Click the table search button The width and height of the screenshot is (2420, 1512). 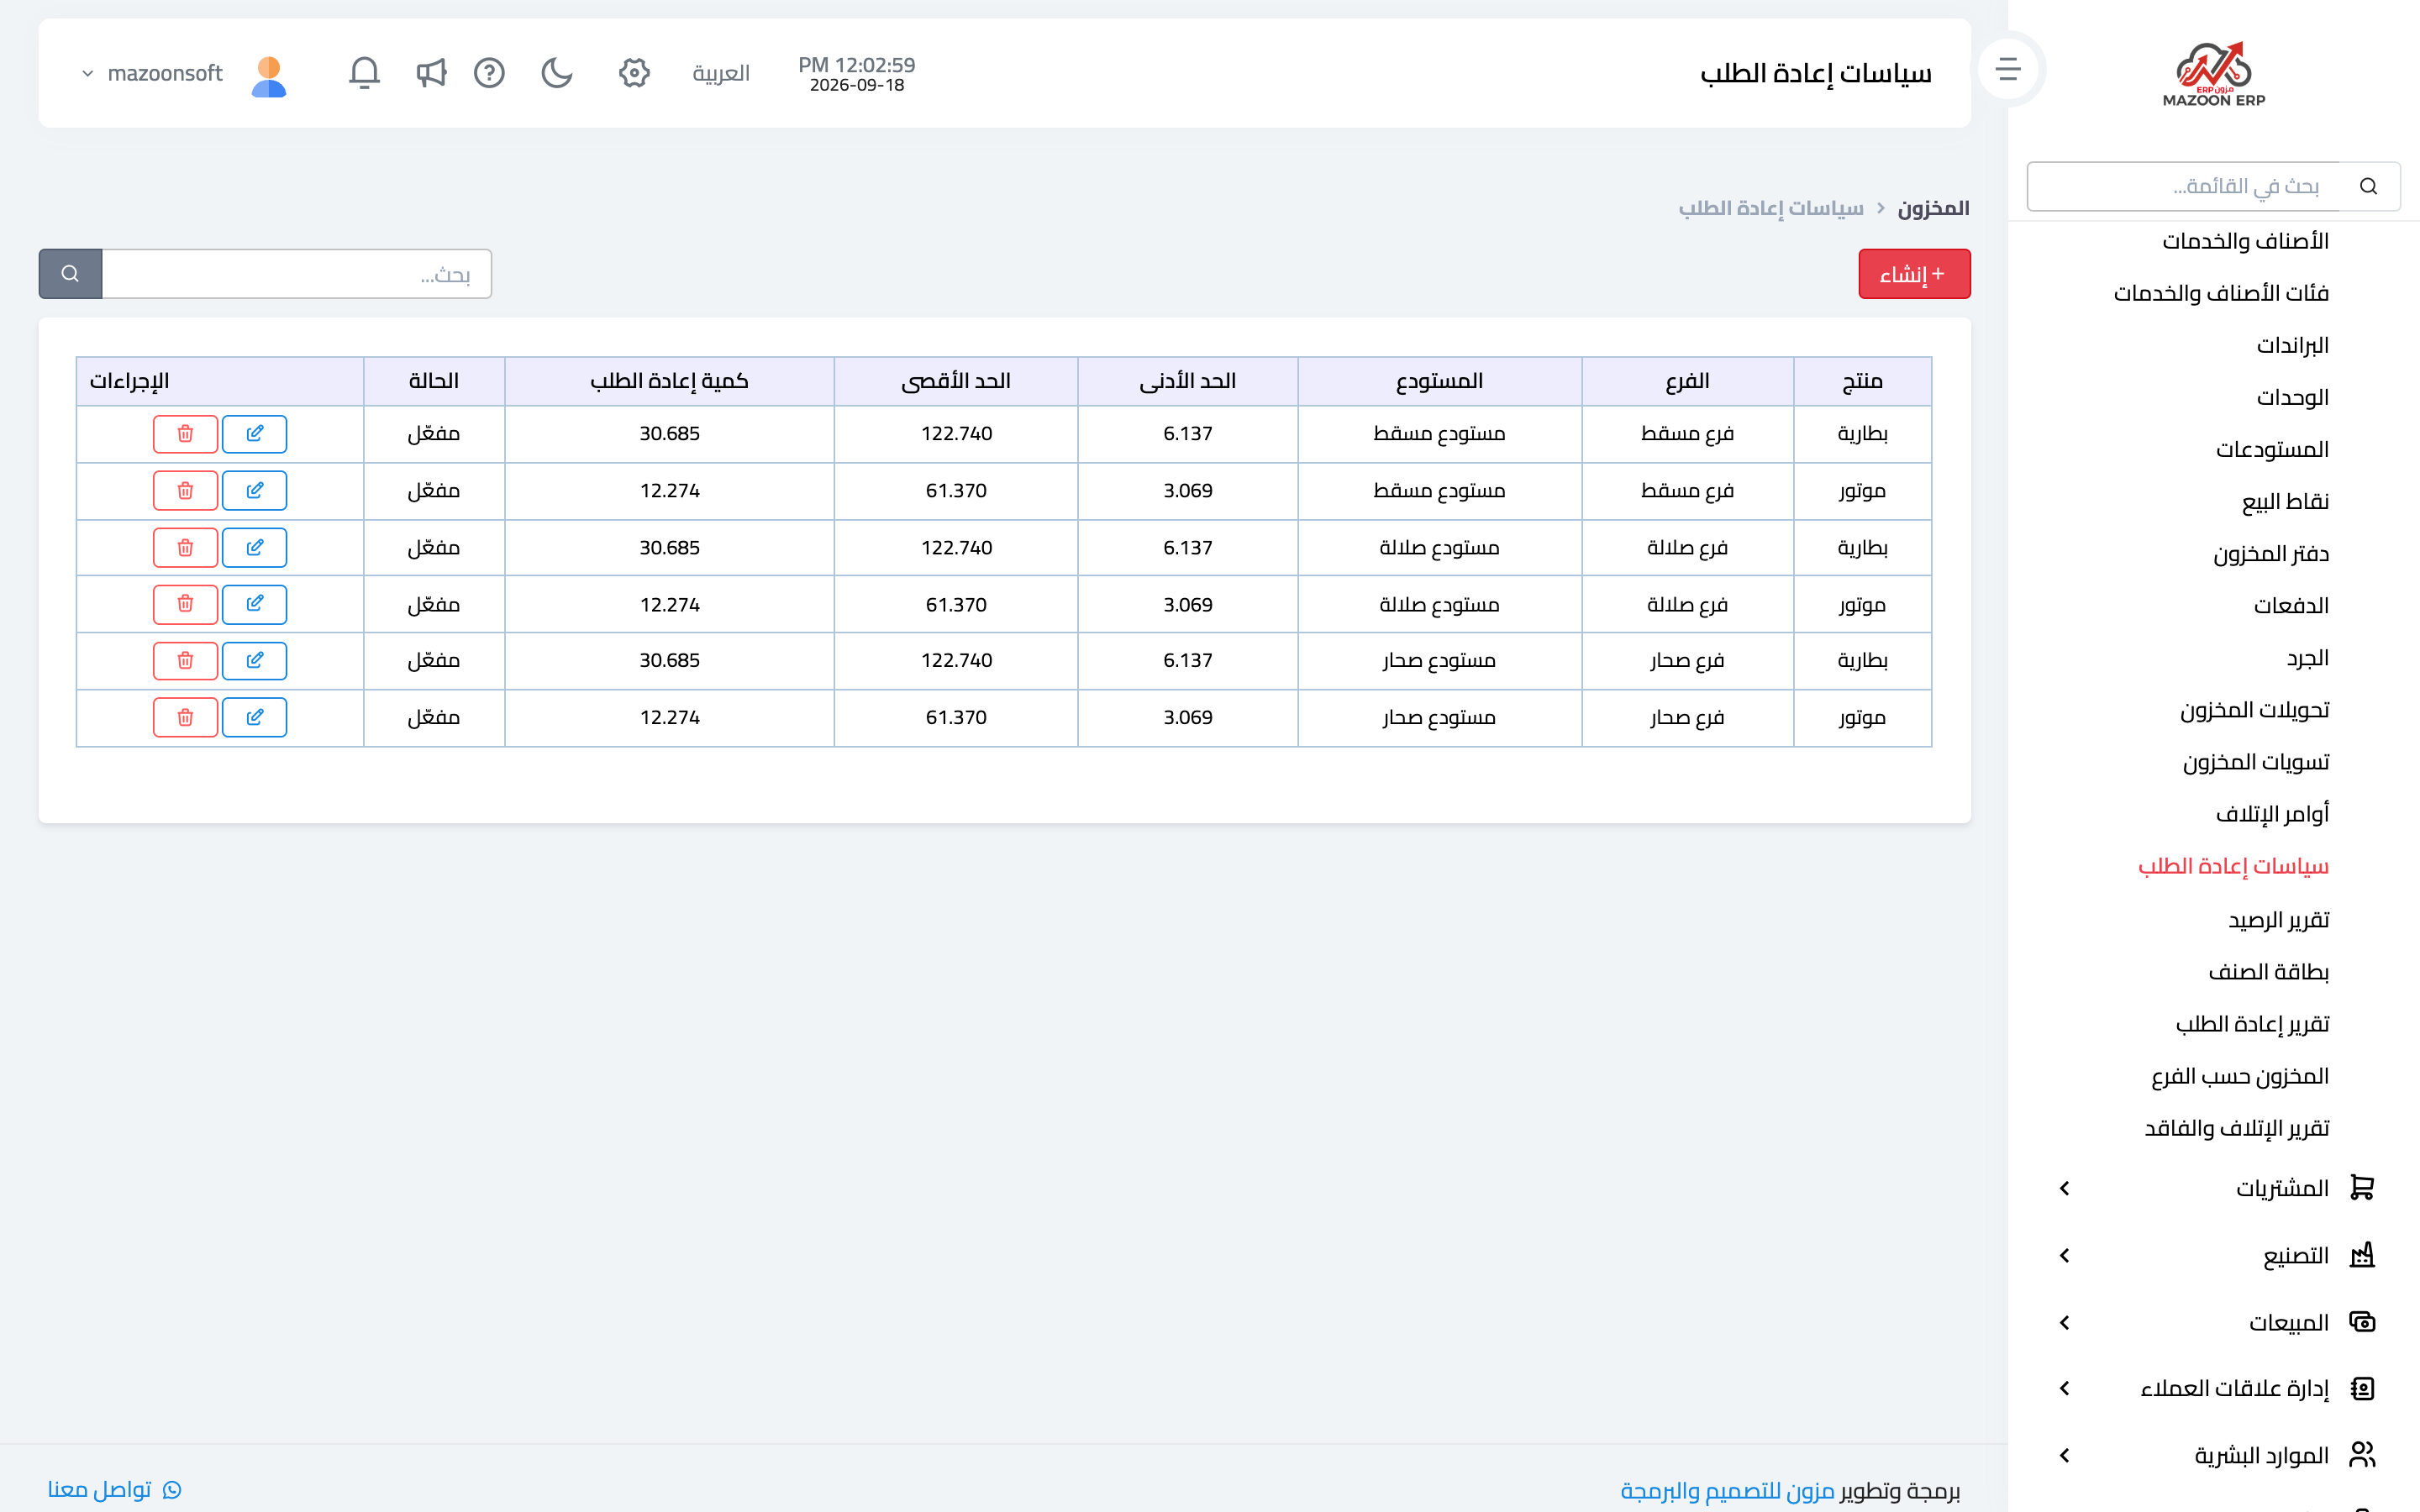point(70,274)
